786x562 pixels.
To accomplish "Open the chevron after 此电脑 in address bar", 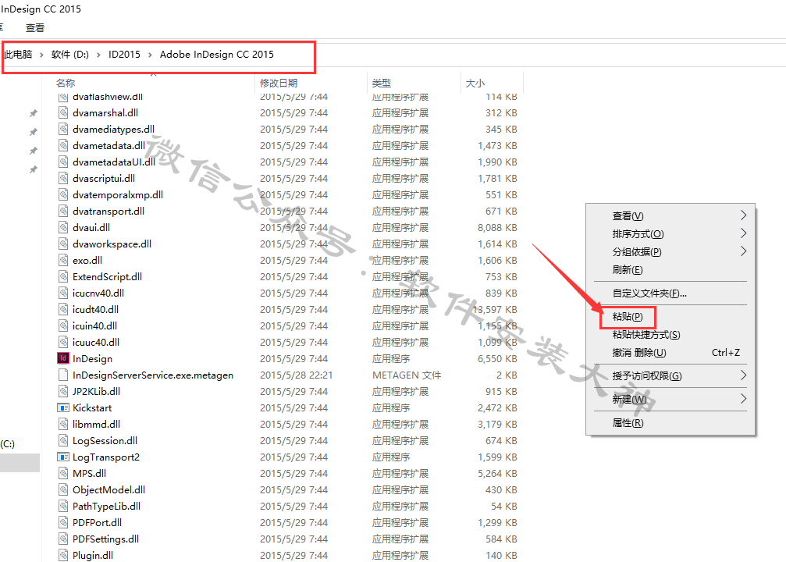I will [x=41, y=55].
